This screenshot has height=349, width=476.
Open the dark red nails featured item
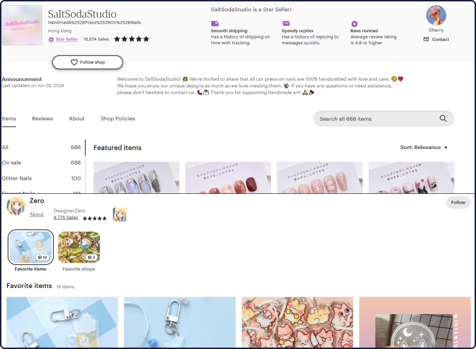tap(228, 178)
